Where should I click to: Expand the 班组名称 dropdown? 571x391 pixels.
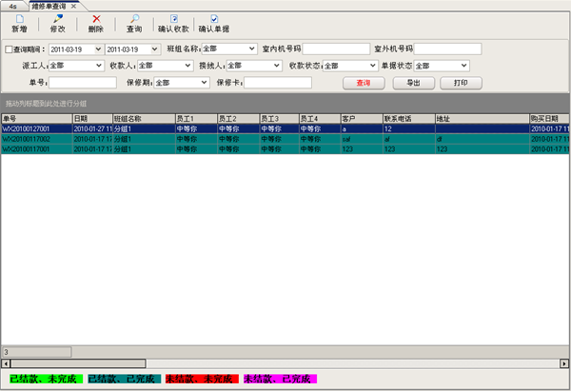(x=251, y=49)
